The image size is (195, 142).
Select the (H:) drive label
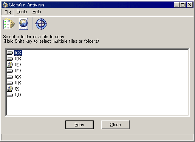[18, 83]
